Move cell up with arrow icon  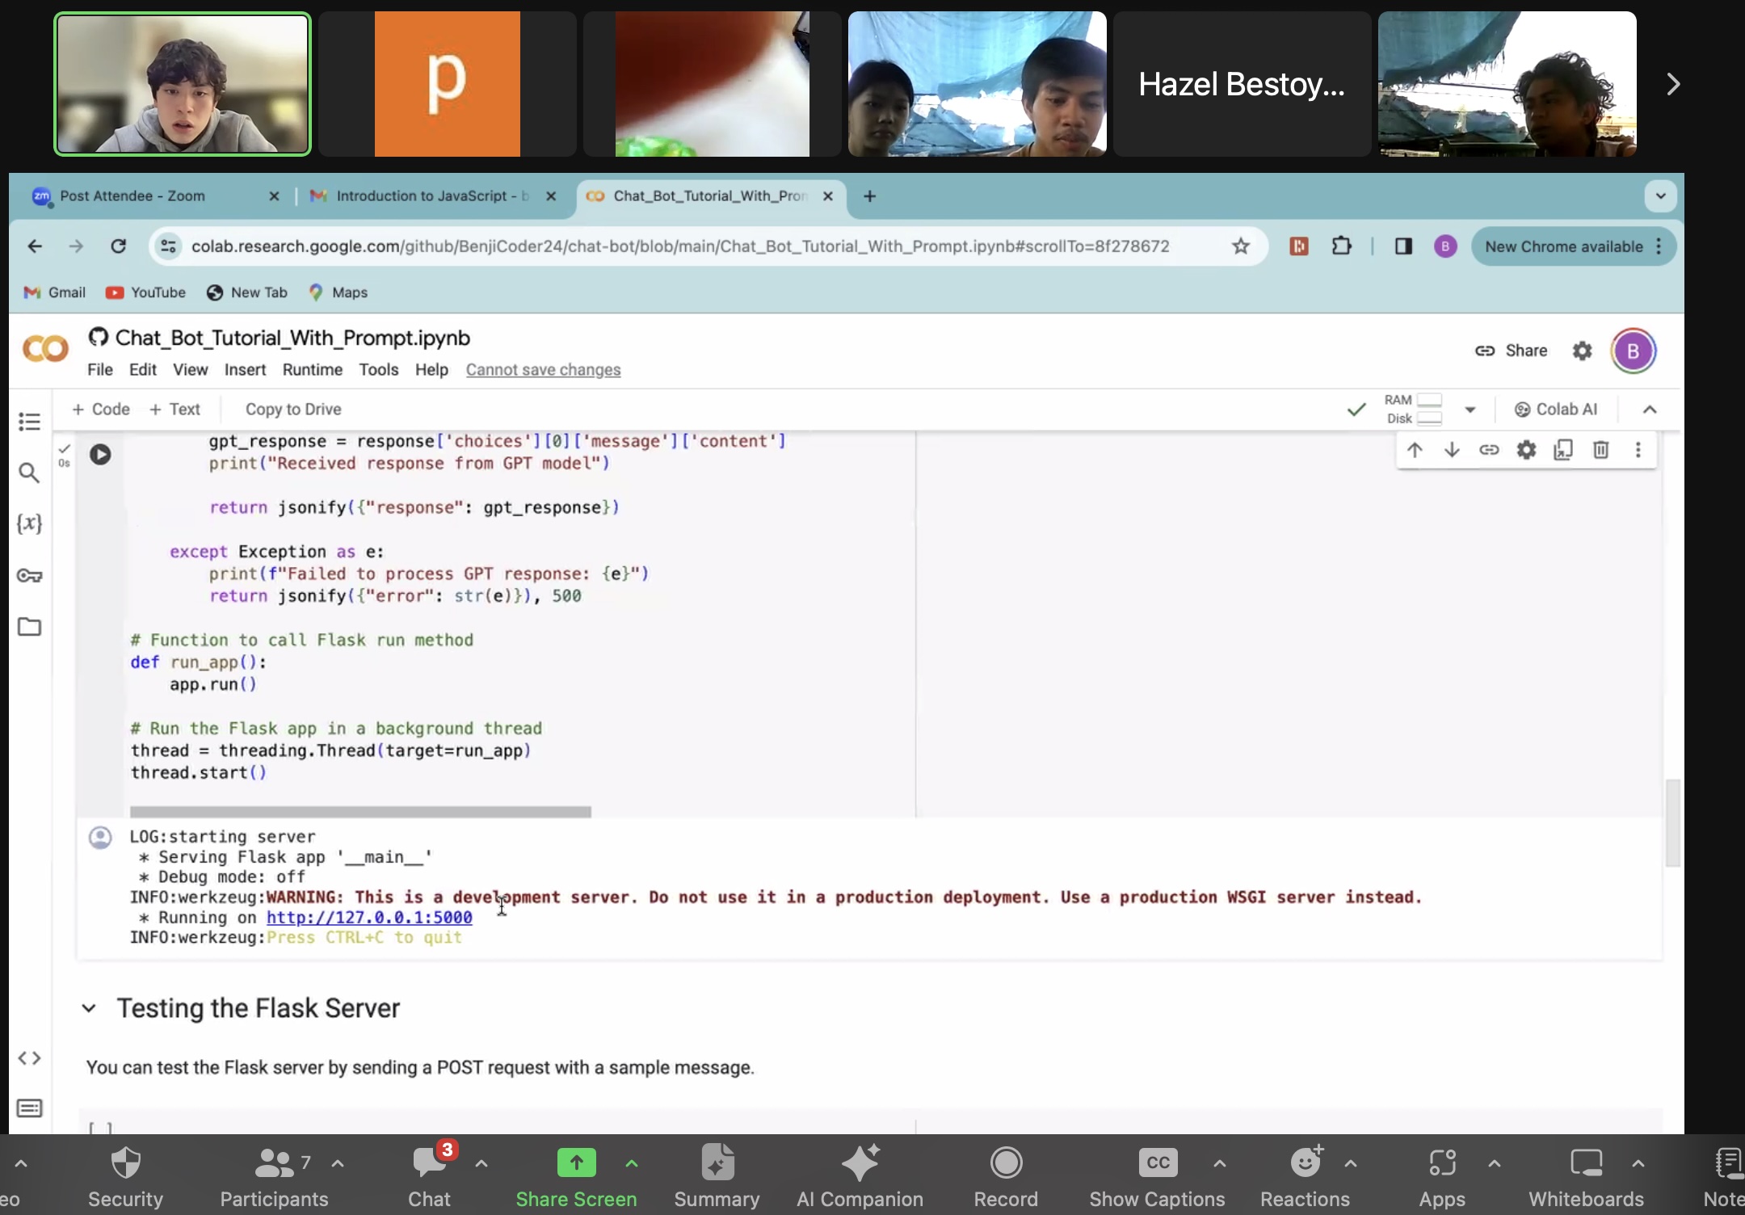pyautogui.click(x=1415, y=450)
